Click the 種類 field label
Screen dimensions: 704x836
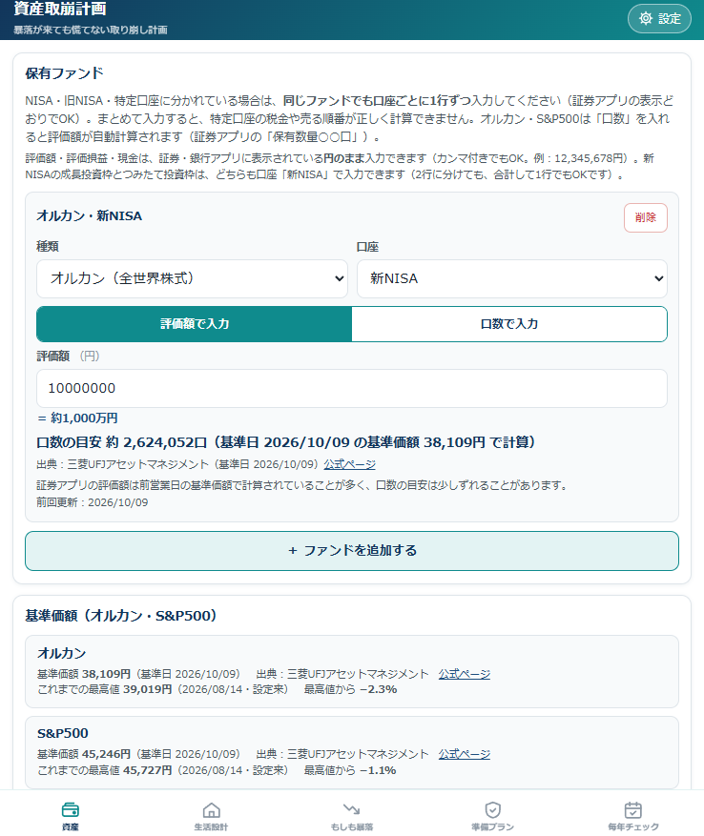coord(48,246)
